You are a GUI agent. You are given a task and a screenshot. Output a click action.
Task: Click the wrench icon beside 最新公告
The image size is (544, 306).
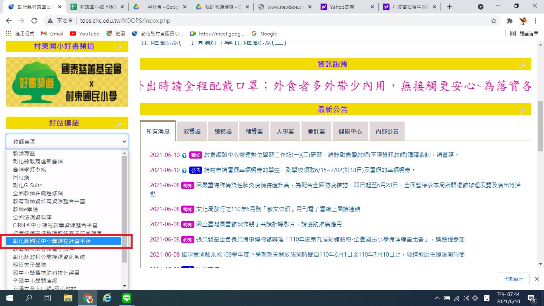coord(522,110)
